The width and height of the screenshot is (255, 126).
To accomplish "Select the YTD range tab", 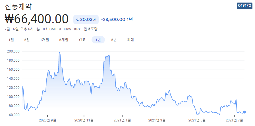I will [82, 40].
